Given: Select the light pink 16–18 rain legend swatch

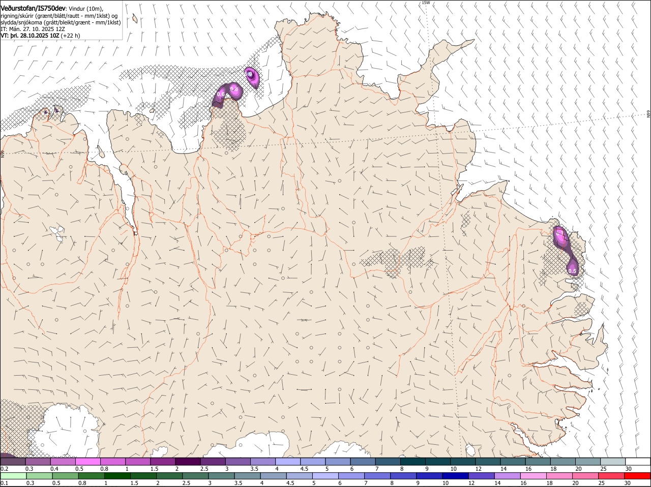Looking at the screenshot, I should point(534,476).
